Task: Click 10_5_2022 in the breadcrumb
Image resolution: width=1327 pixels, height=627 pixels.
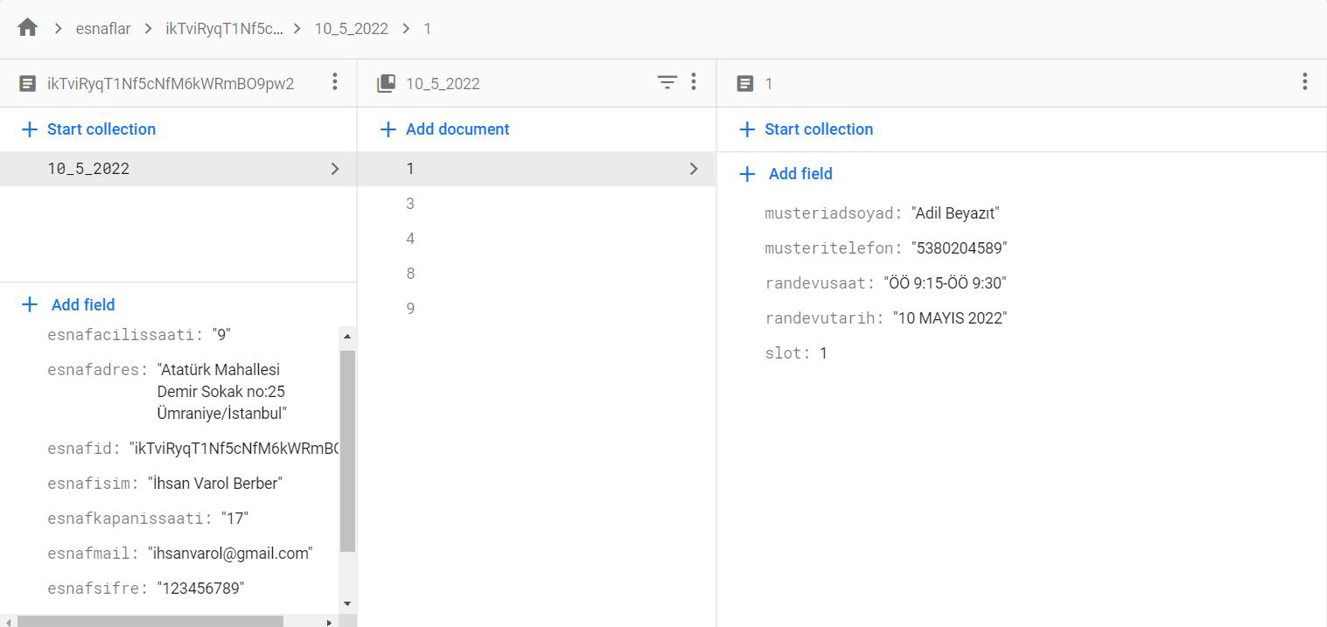Action: coord(351,27)
